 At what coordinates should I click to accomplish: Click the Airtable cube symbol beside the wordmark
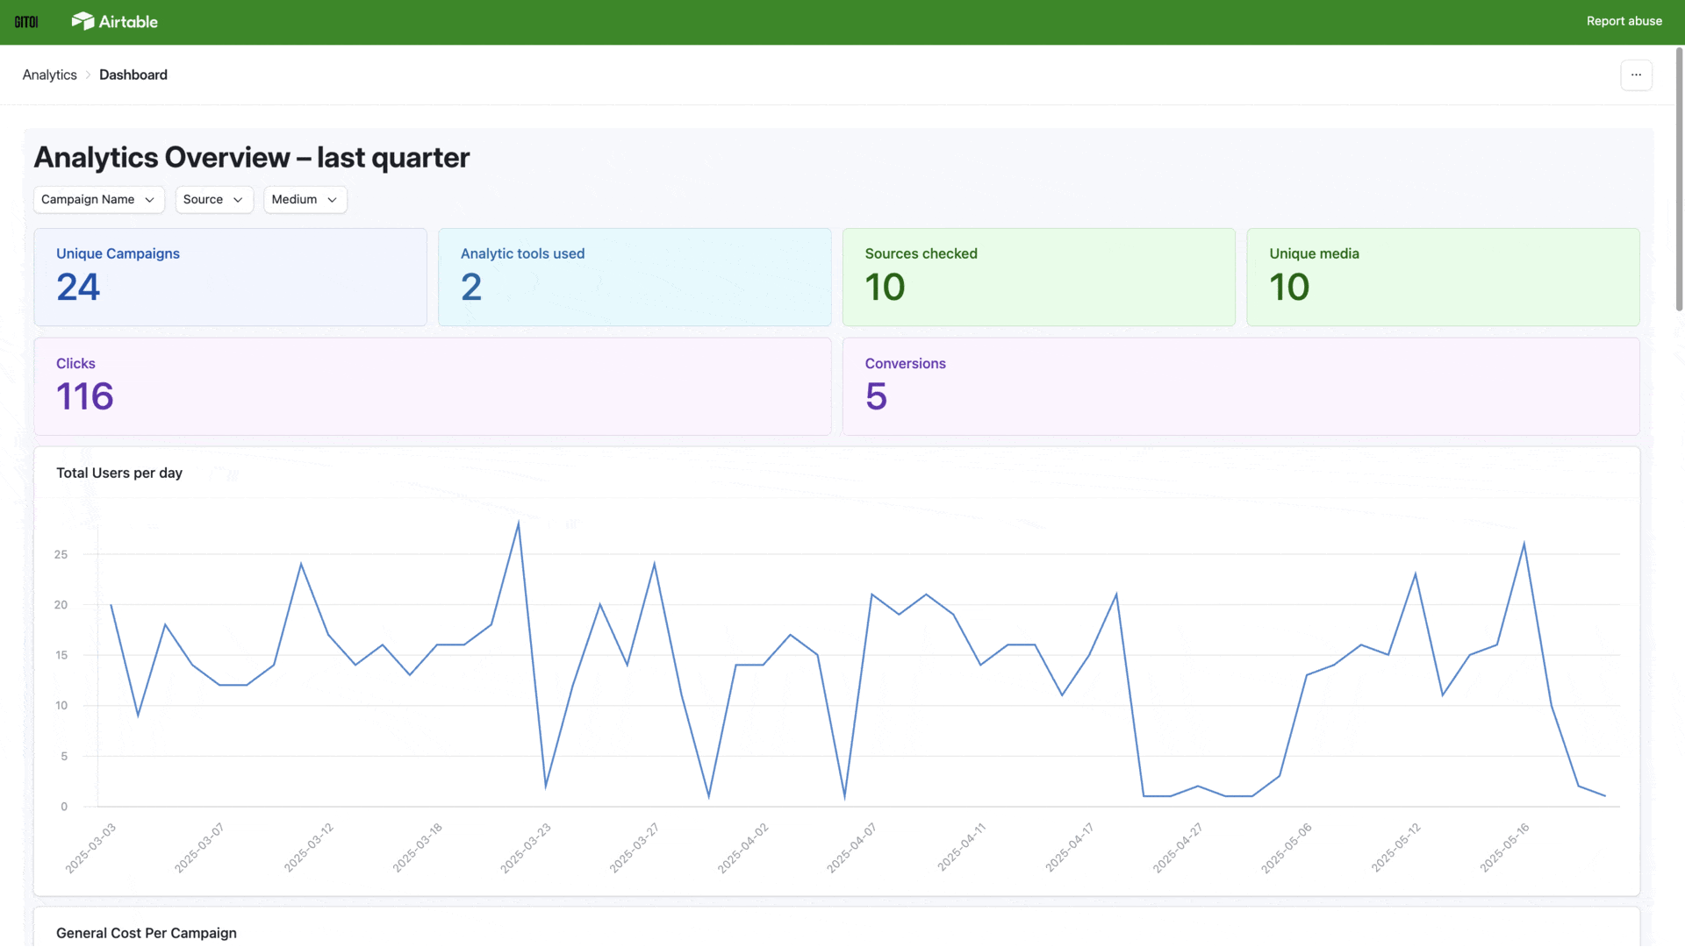tap(84, 20)
